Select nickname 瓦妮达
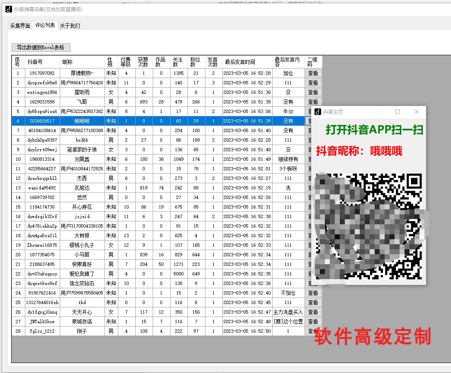 tap(82, 188)
